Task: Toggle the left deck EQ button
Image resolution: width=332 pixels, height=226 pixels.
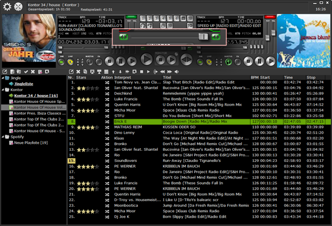Action: 98,62
